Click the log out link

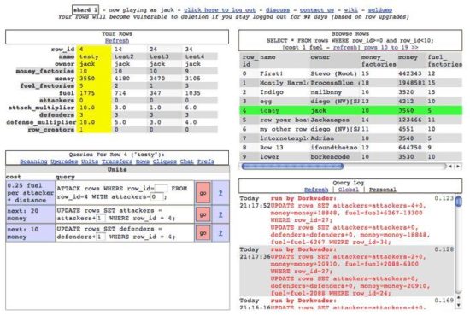(220, 10)
